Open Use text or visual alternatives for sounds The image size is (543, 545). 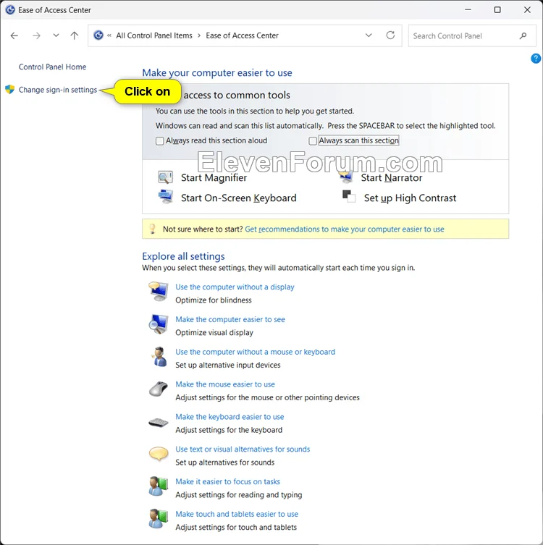243,449
